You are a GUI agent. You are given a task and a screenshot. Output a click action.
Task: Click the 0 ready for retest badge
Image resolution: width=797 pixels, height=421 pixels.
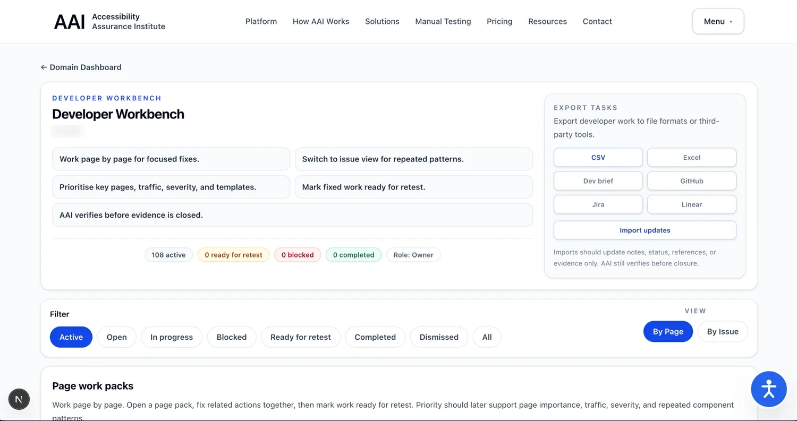[234, 255]
